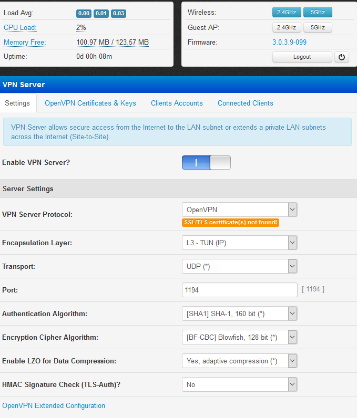Click the Firmware version 3.0.3.9-099 link
357x418 pixels.
289,42
